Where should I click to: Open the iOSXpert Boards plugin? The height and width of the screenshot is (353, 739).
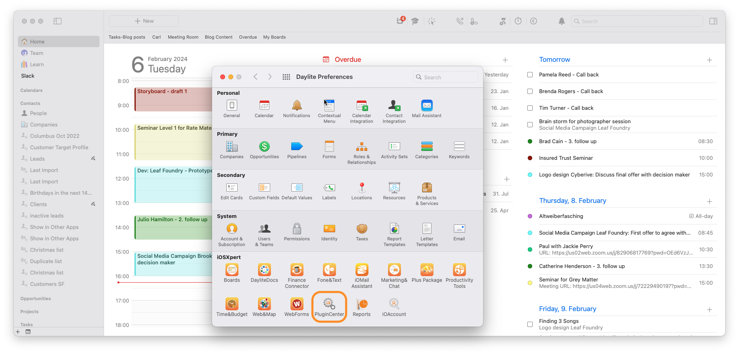coord(232,273)
